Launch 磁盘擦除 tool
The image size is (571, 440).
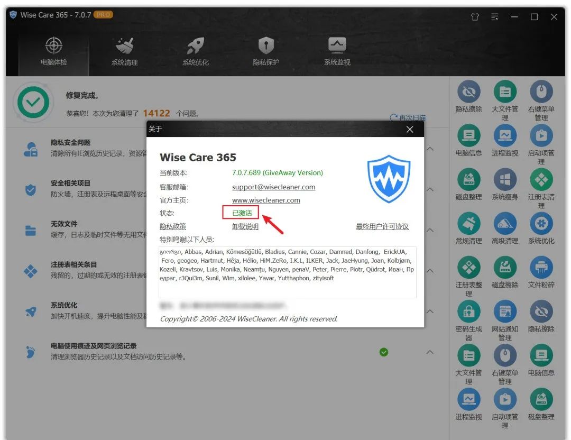pos(505,272)
